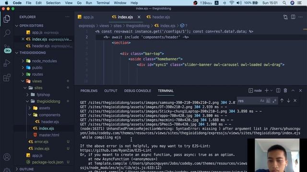Image resolution: width=307 pixels, height=172 pixels.
Task: Open the Go menu
Action: (x=79, y=3)
